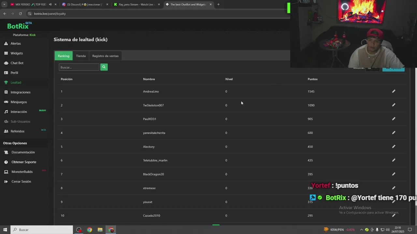The height and width of the screenshot is (234, 417).
Task: Open the Chrome taskbar icon
Action: [x=90, y=230]
